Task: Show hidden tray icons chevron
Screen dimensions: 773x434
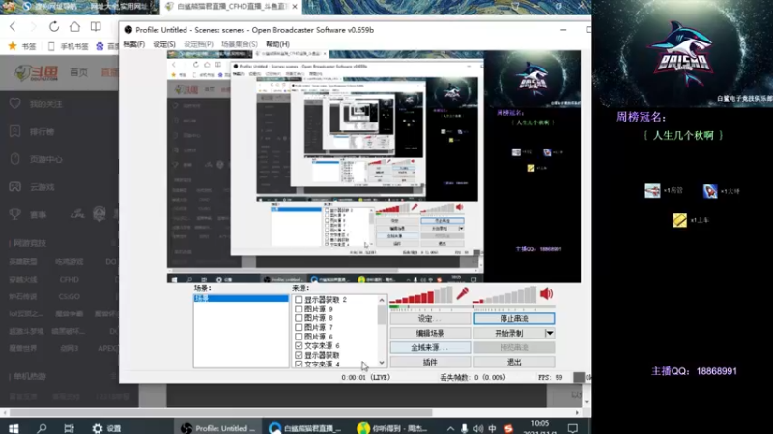Action: [x=450, y=428]
